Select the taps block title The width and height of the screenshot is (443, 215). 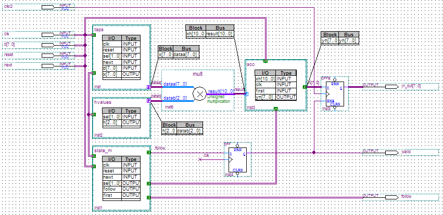(x=99, y=29)
